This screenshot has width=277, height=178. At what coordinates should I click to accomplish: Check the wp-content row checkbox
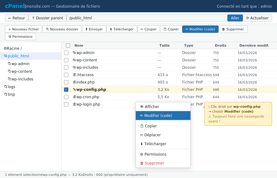click(x=66, y=60)
